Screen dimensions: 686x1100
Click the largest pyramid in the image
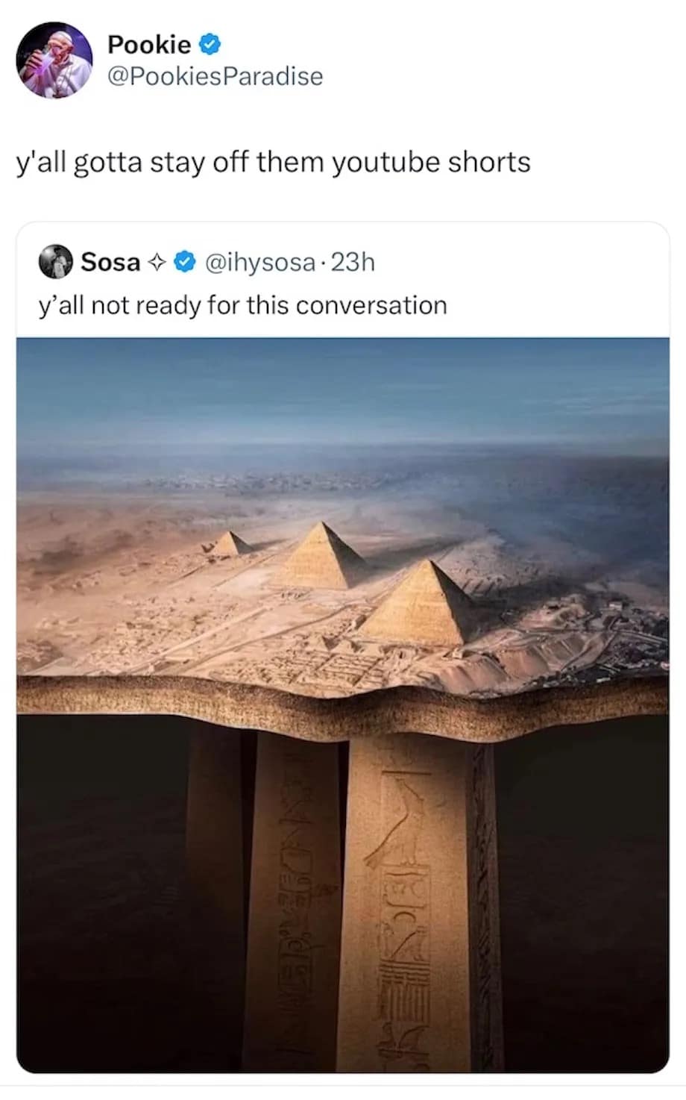pos(421,603)
